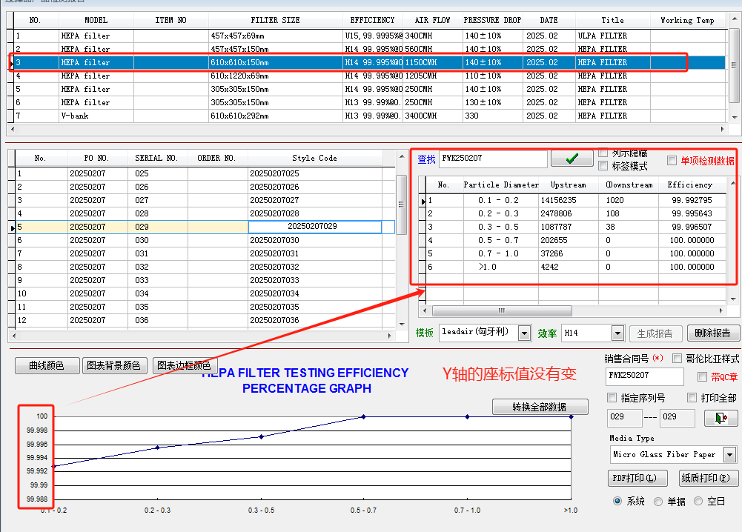Click the MODEL column header
This screenshot has height=532, width=742.
[x=96, y=20]
